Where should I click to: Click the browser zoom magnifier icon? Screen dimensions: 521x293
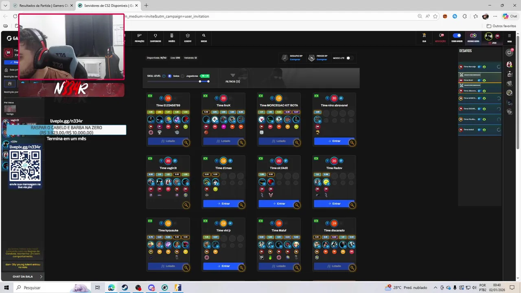[420, 16]
